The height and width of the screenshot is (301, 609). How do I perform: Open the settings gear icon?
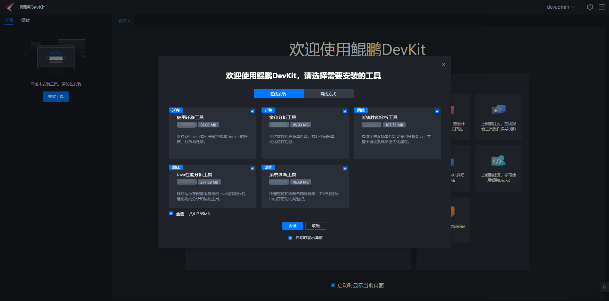point(590,7)
